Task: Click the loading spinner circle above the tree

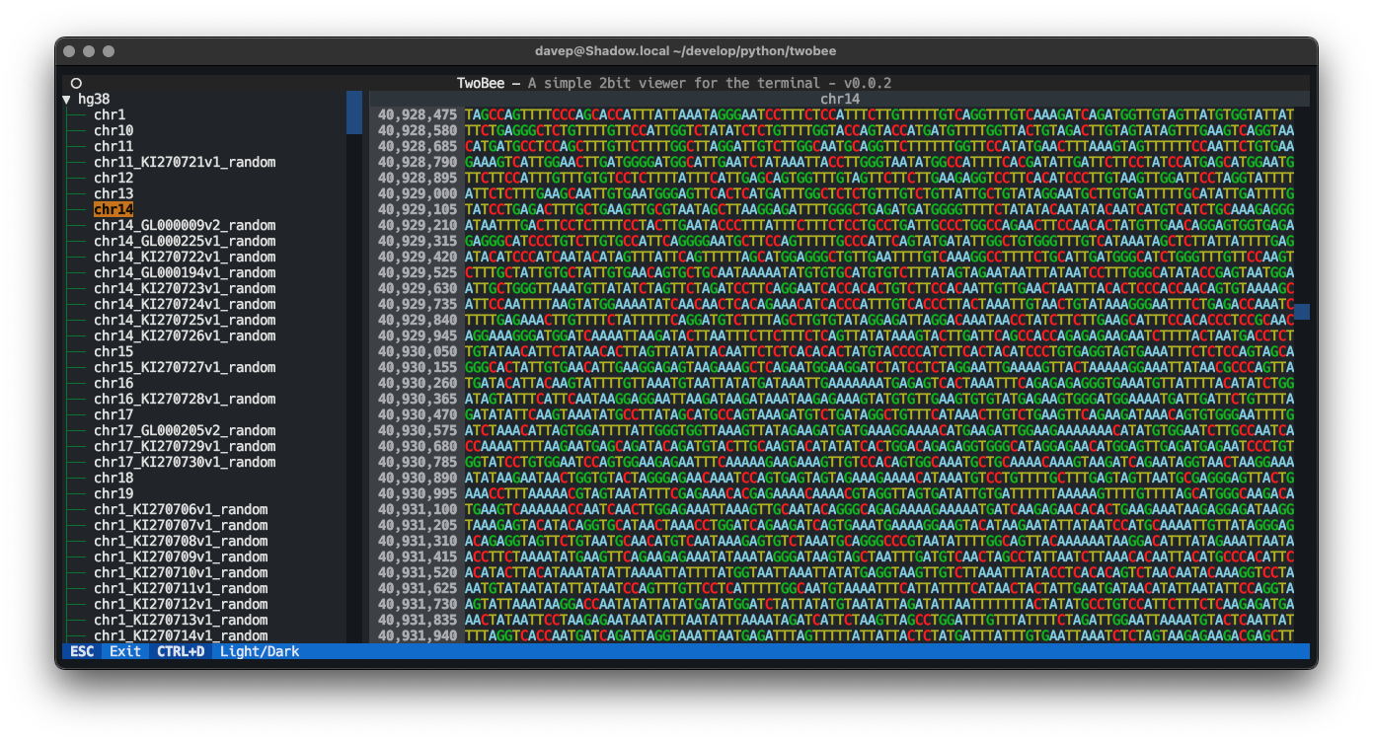Action: [76, 83]
